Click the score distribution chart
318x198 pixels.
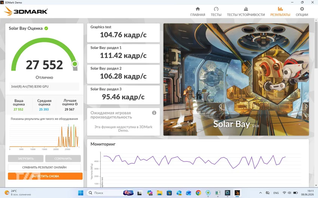click(44, 137)
